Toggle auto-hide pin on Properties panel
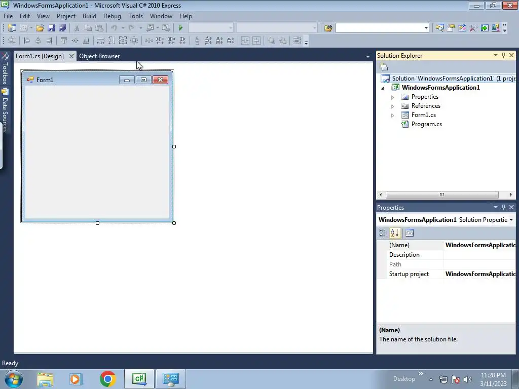This screenshot has width=519, height=389. click(x=503, y=207)
